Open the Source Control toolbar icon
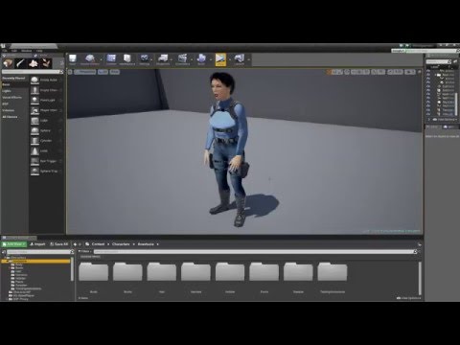This screenshot has height=345, width=460. 90,58
